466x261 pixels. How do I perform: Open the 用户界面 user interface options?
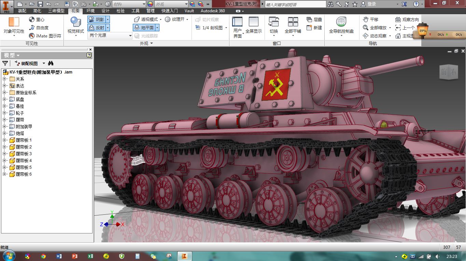(x=237, y=27)
